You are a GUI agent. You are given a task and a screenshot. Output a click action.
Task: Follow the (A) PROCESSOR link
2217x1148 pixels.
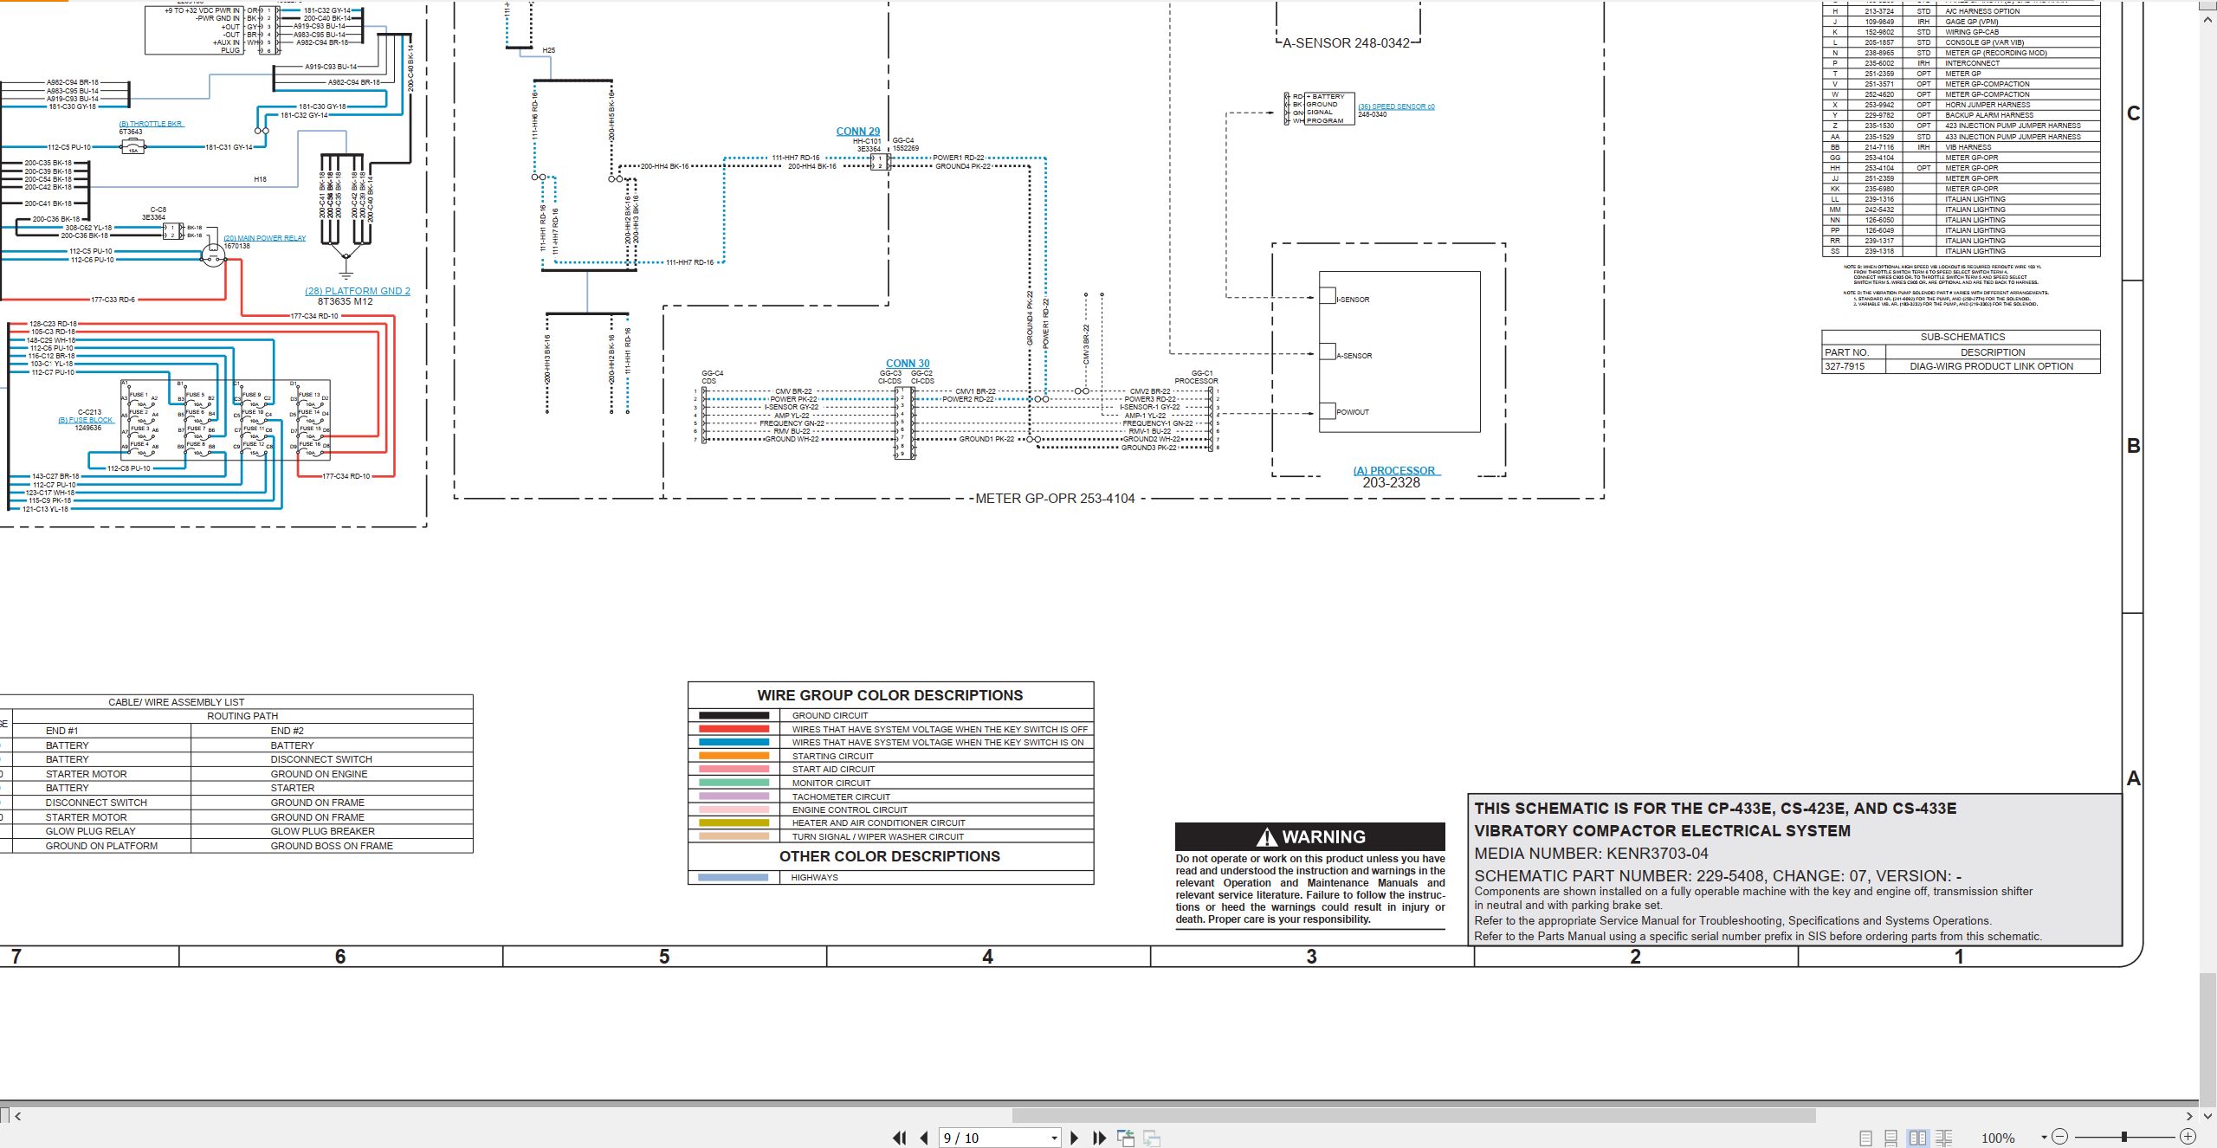[1394, 471]
